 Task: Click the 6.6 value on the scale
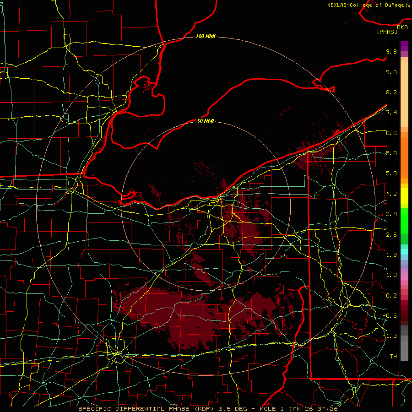coord(391,133)
